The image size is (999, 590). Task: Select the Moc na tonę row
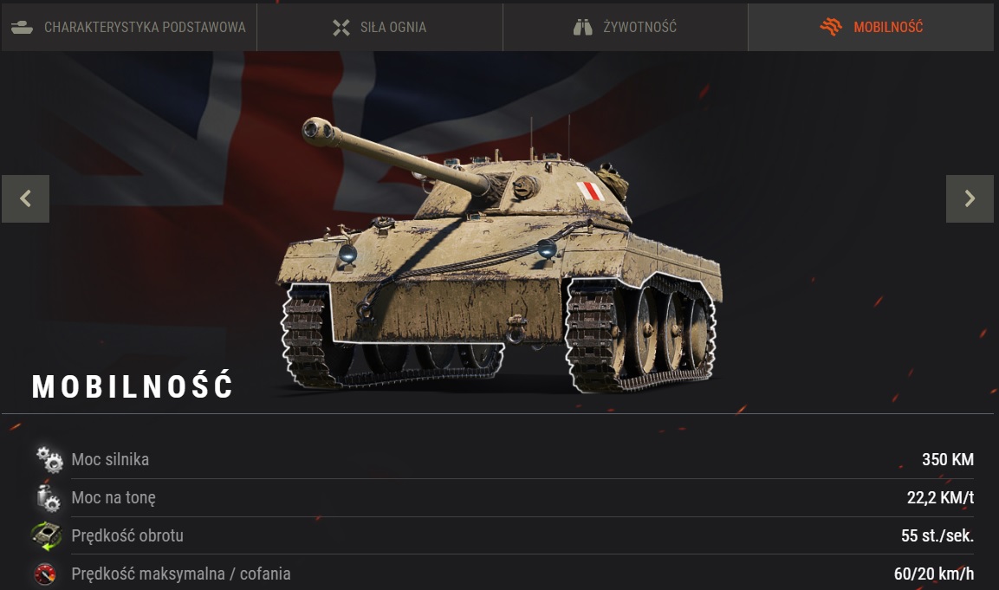coord(504,497)
